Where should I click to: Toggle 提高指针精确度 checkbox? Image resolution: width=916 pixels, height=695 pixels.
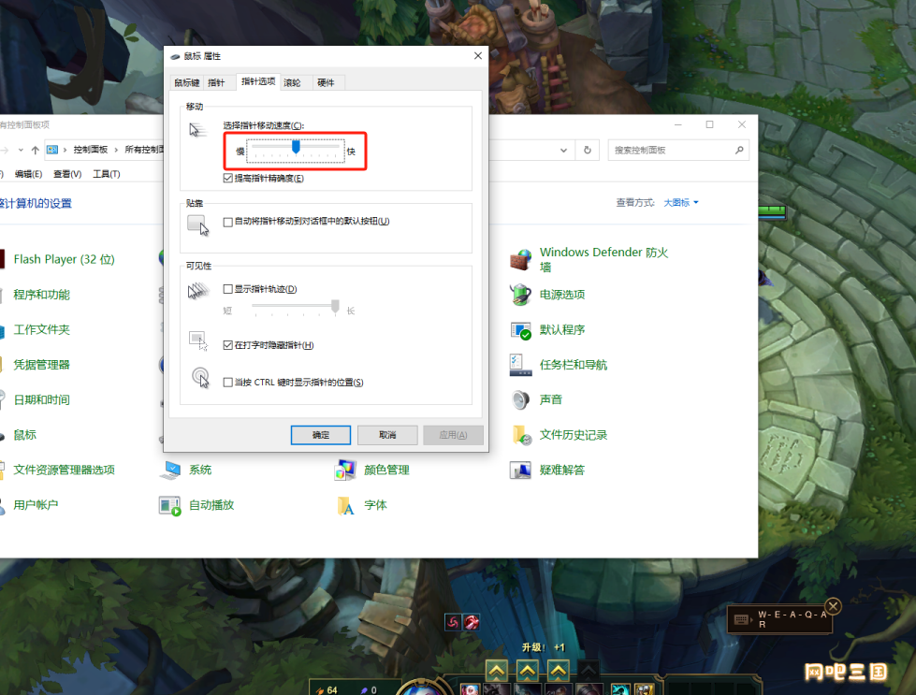point(228,178)
